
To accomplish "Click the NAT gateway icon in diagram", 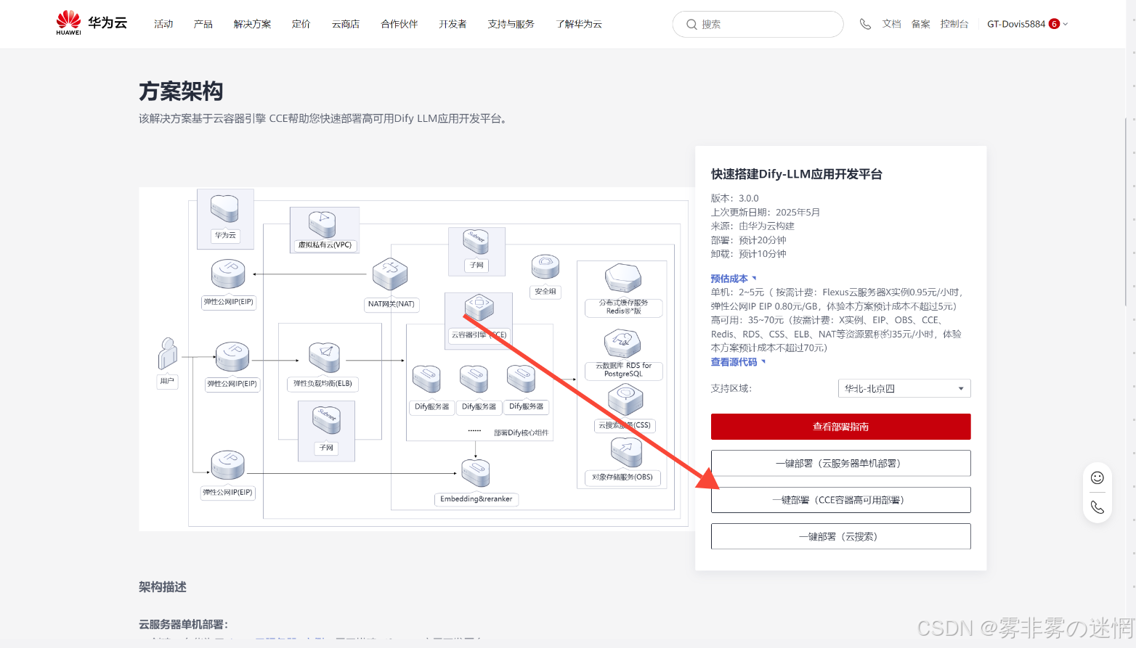I will click(x=390, y=276).
